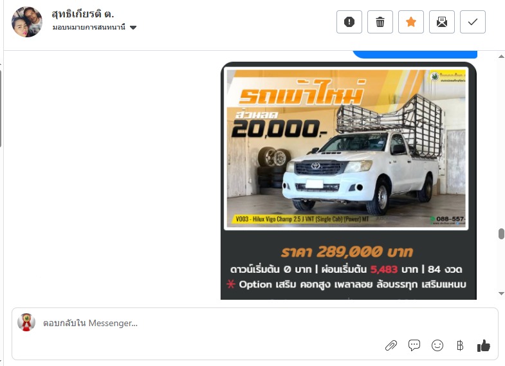Mark conversation as spam with exclamation icon
This screenshot has height=366, width=505.
pos(349,22)
